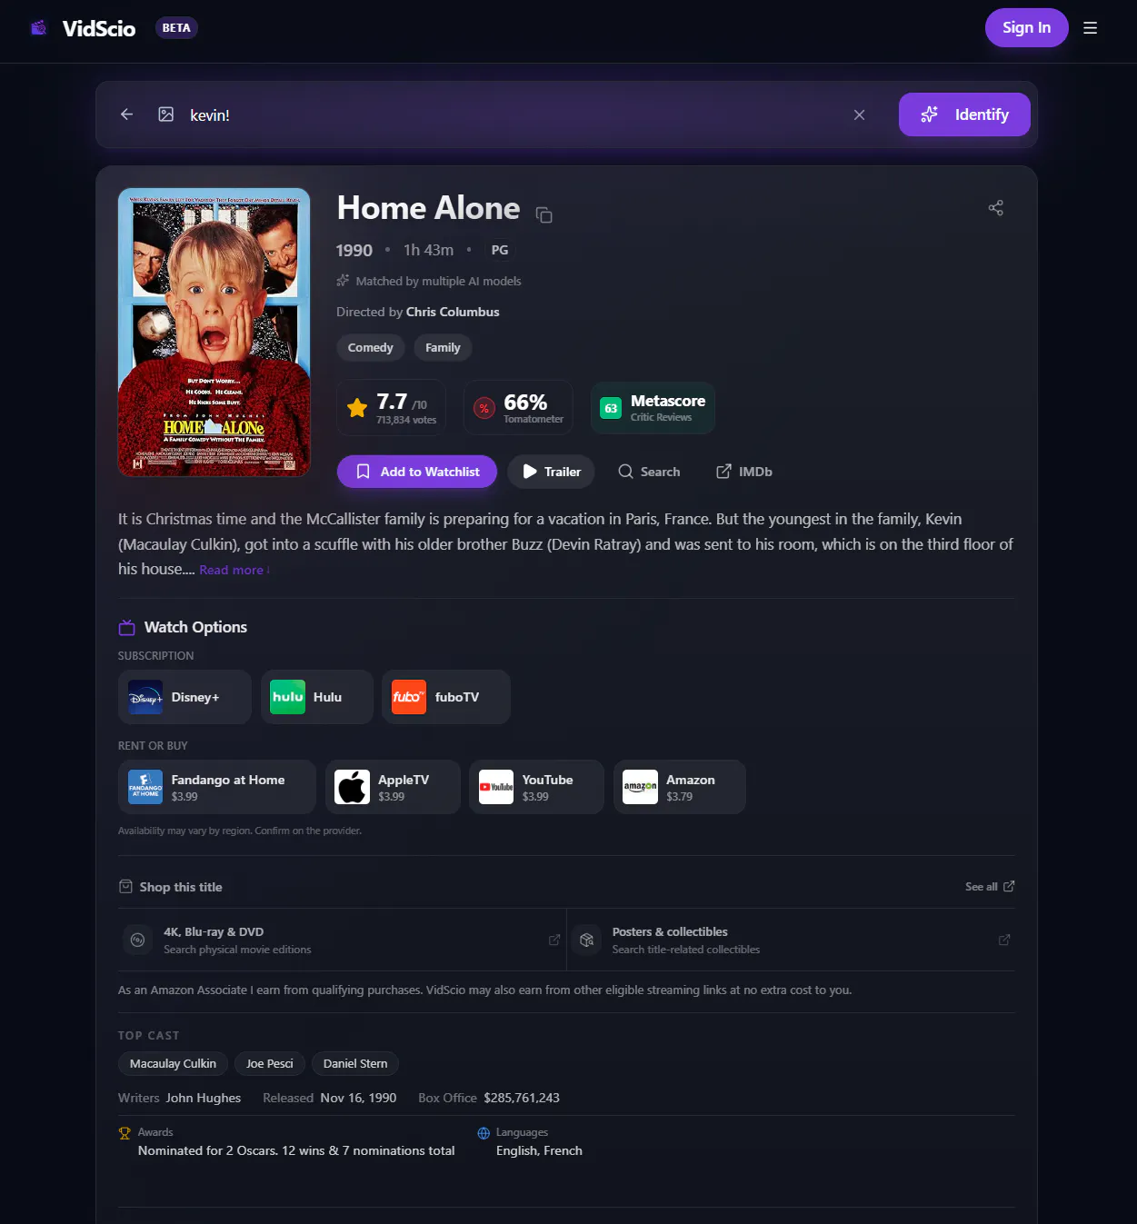The image size is (1137, 1224).
Task: Click cast member Daniel Stern
Action: pos(355,1064)
